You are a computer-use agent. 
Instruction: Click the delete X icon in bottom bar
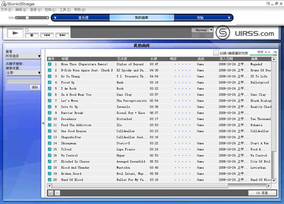pyautogui.click(x=57, y=193)
